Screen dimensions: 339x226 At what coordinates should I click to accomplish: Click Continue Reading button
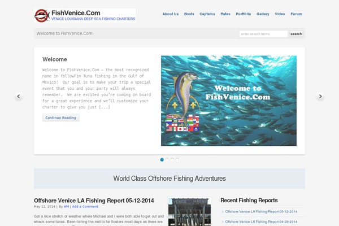61,118
